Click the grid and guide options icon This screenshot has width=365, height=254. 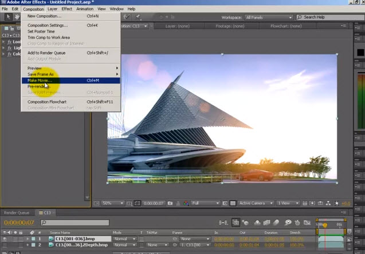[129, 203]
